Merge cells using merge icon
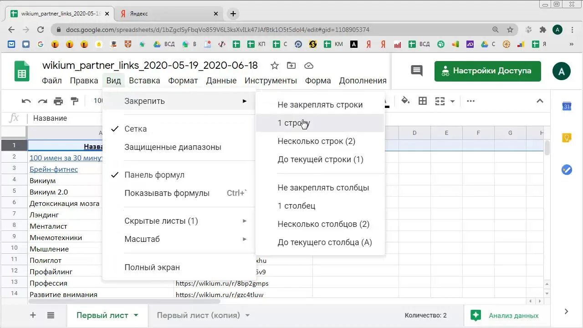Viewport: 583px width, 328px height. coord(440,101)
